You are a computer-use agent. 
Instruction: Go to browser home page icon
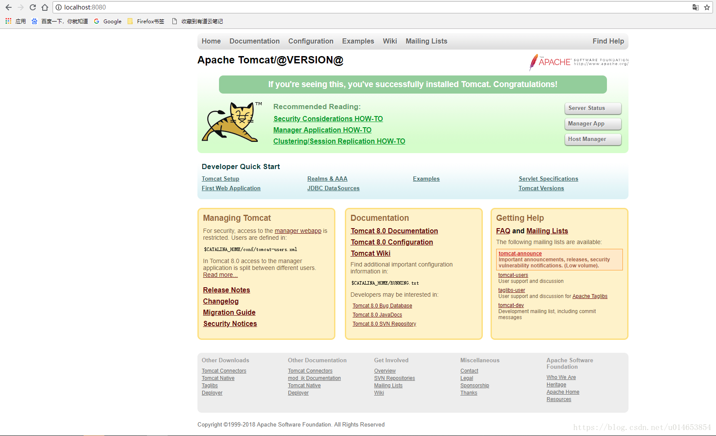tap(45, 7)
